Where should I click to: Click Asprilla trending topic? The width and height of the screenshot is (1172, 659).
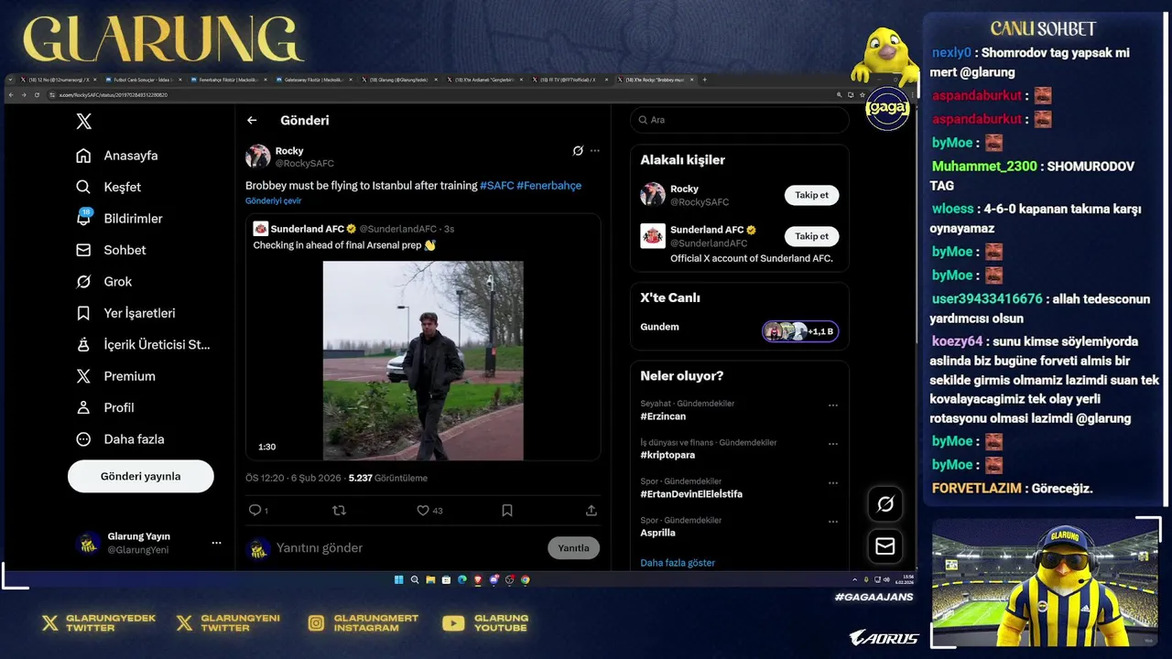click(x=657, y=533)
